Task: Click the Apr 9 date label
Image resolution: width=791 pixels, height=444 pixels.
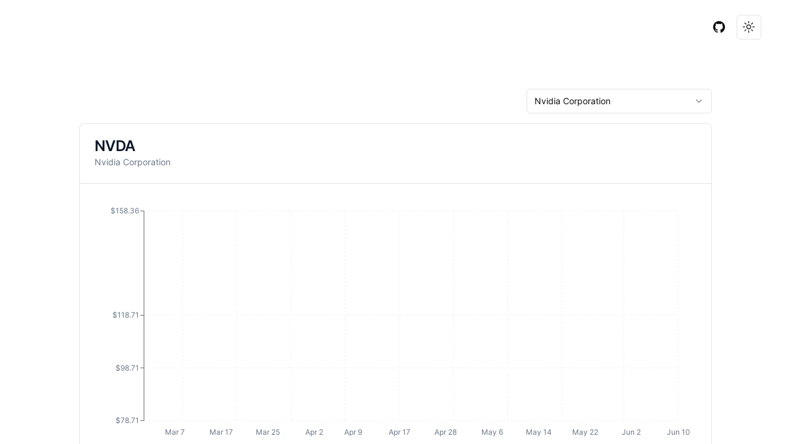Action: coord(353,432)
